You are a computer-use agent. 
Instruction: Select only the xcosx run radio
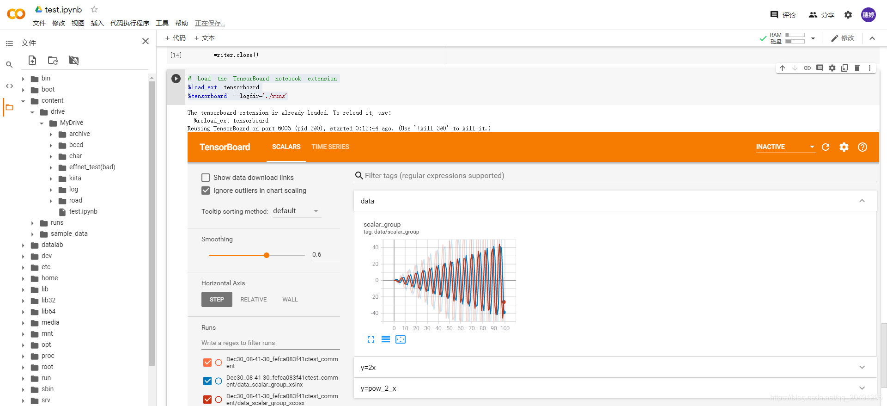[x=219, y=400]
